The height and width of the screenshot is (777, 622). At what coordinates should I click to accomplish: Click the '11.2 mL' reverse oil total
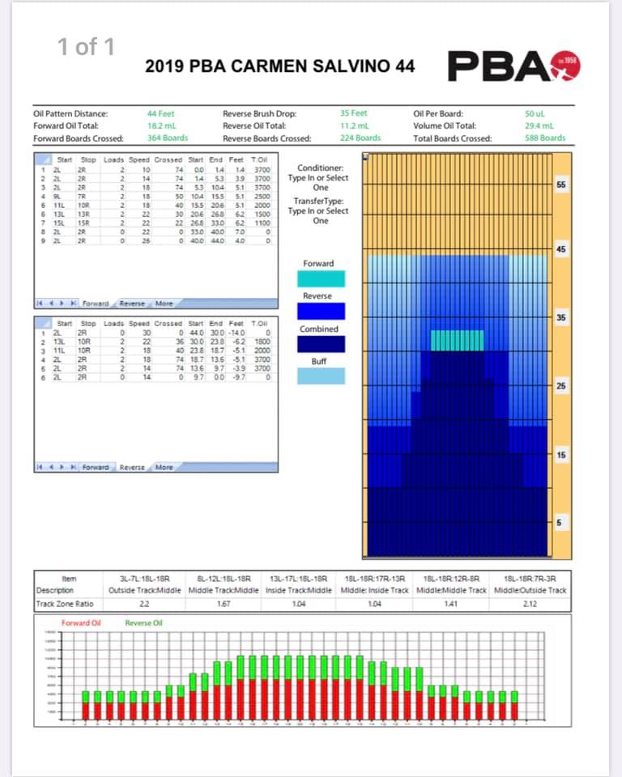pyautogui.click(x=355, y=126)
